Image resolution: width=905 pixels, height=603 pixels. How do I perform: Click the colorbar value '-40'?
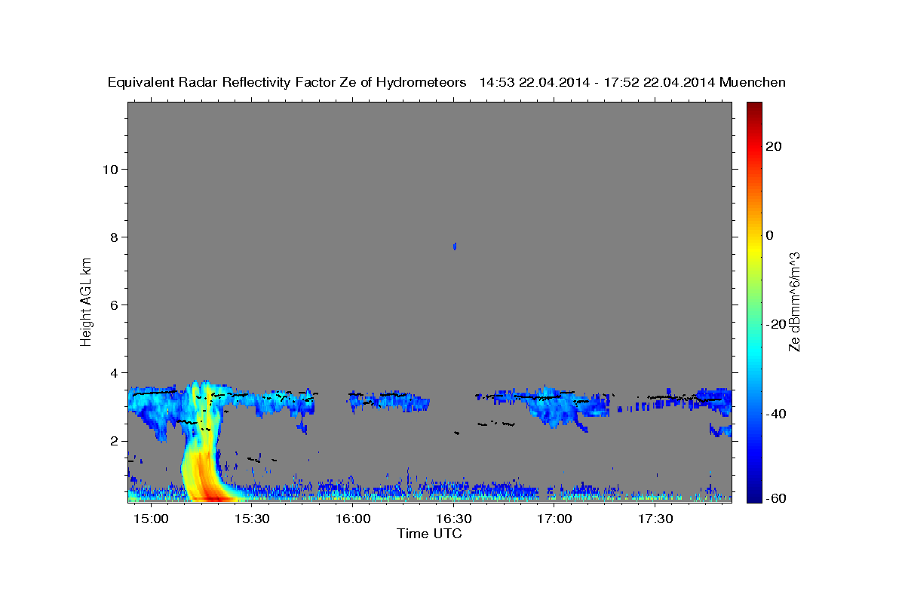pos(777,413)
